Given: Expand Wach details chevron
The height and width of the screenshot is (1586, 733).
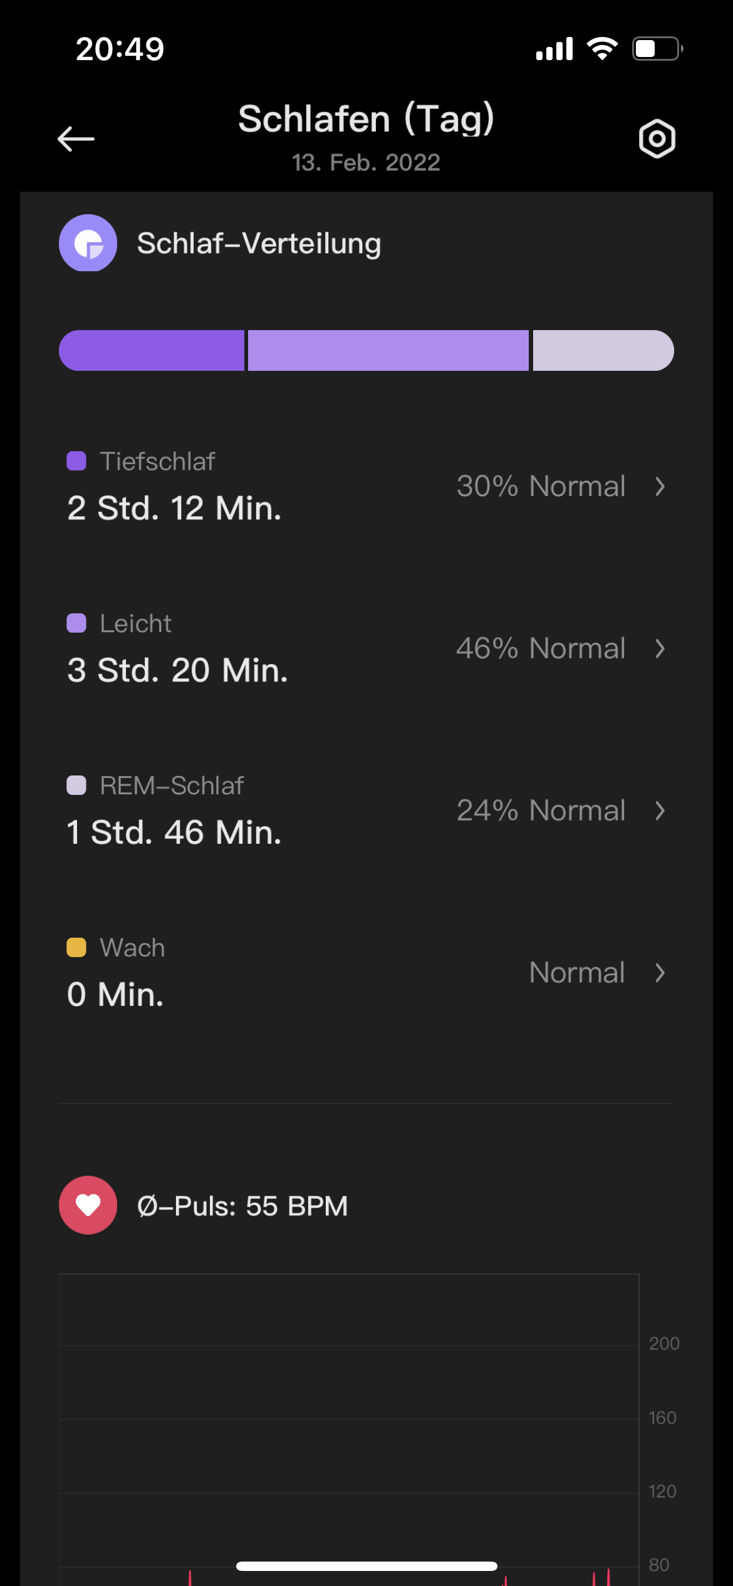Looking at the screenshot, I should (660, 973).
